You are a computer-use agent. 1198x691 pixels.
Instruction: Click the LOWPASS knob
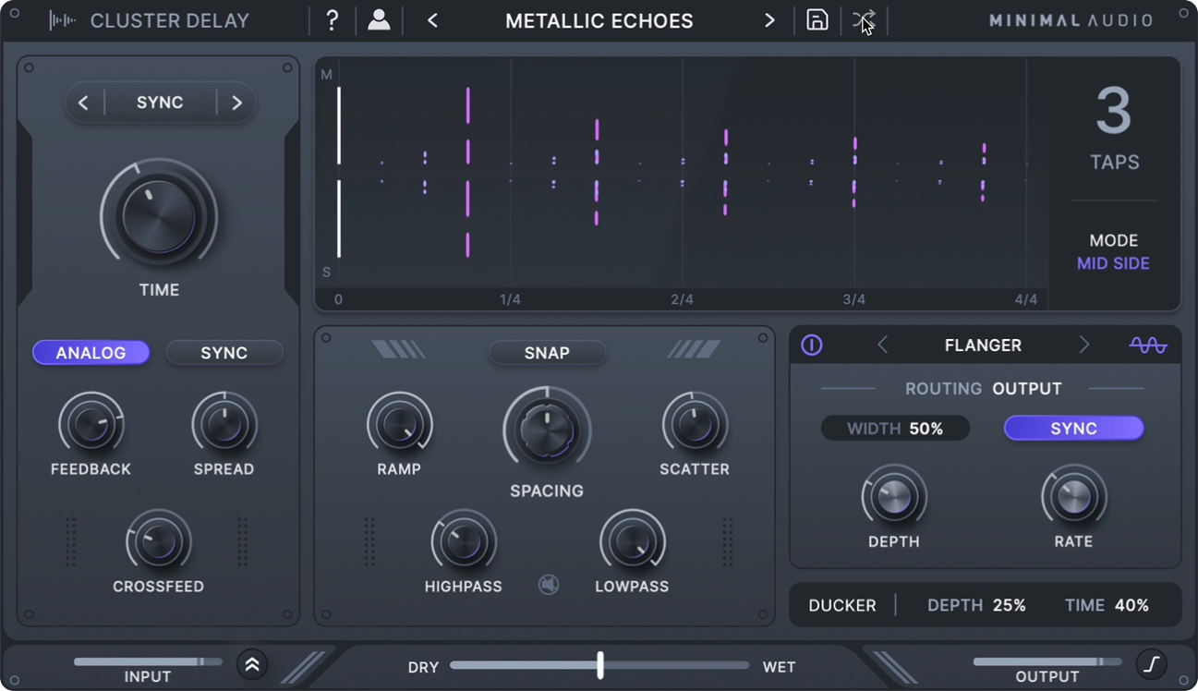(x=632, y=541)
